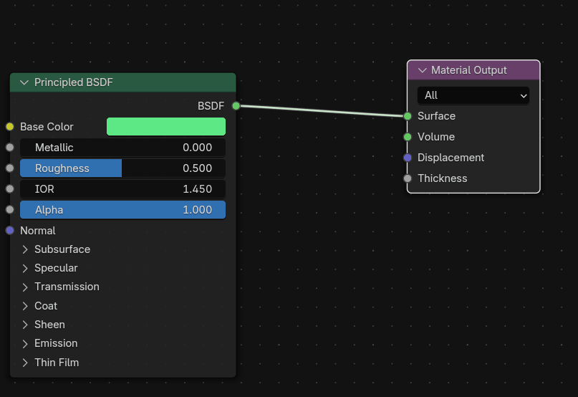Viewport: 578px width, 397px height.
Task: Click the Volume input socket
Action: 408,137
